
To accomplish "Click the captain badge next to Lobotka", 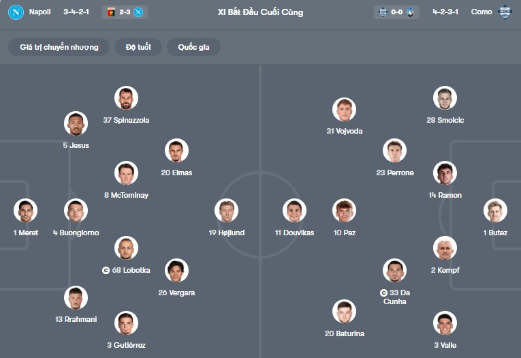I will coord(106,270).
